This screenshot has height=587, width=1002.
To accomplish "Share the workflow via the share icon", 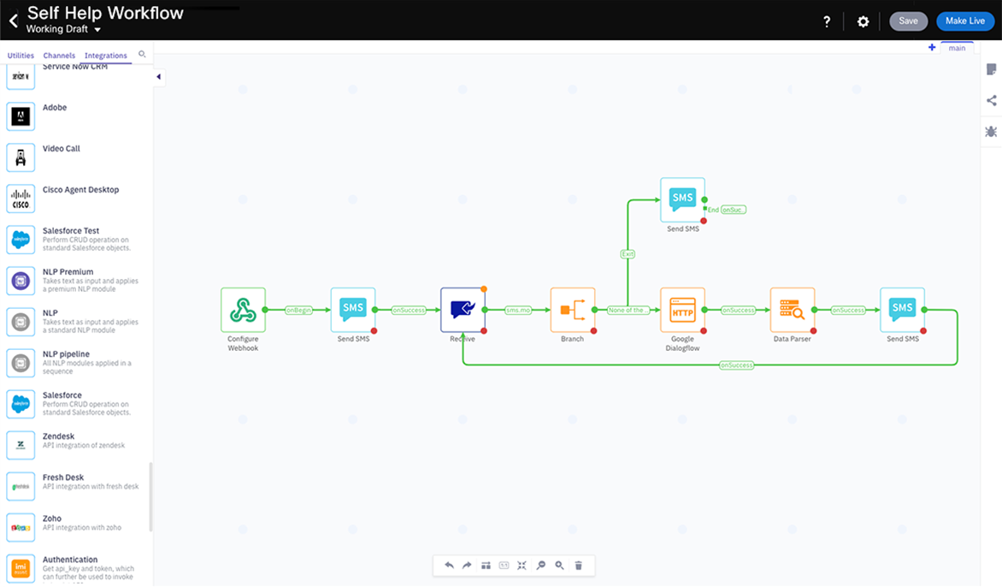I will 991,100.
